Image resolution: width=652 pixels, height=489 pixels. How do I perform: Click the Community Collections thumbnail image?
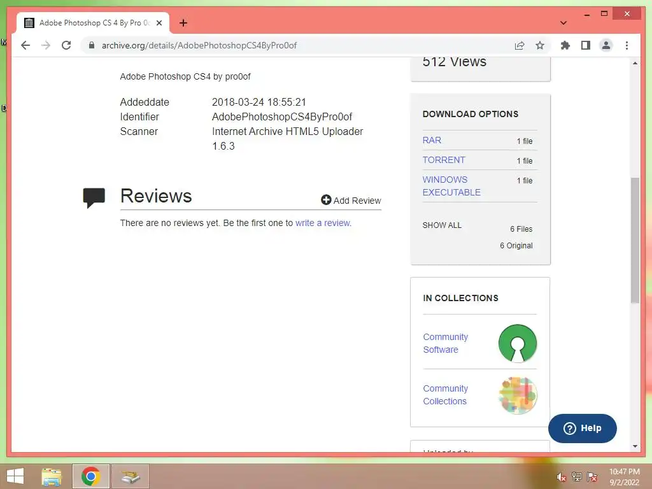coord(518,395)
